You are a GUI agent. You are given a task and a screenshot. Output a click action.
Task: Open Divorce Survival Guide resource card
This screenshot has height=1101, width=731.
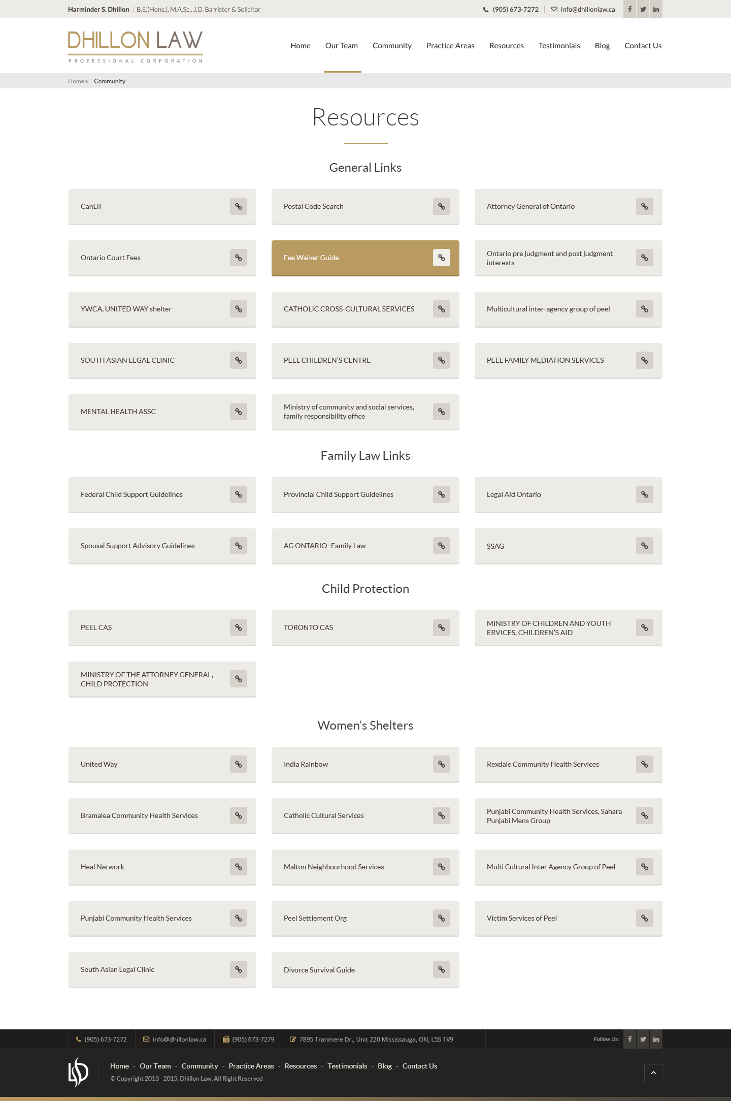tap(365, 969)
